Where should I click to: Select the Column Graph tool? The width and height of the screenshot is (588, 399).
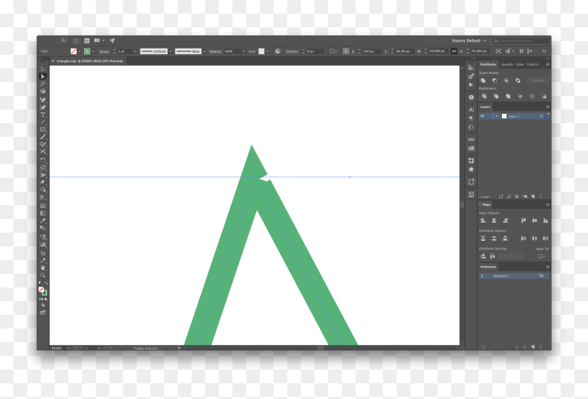[x=43, y=244]
